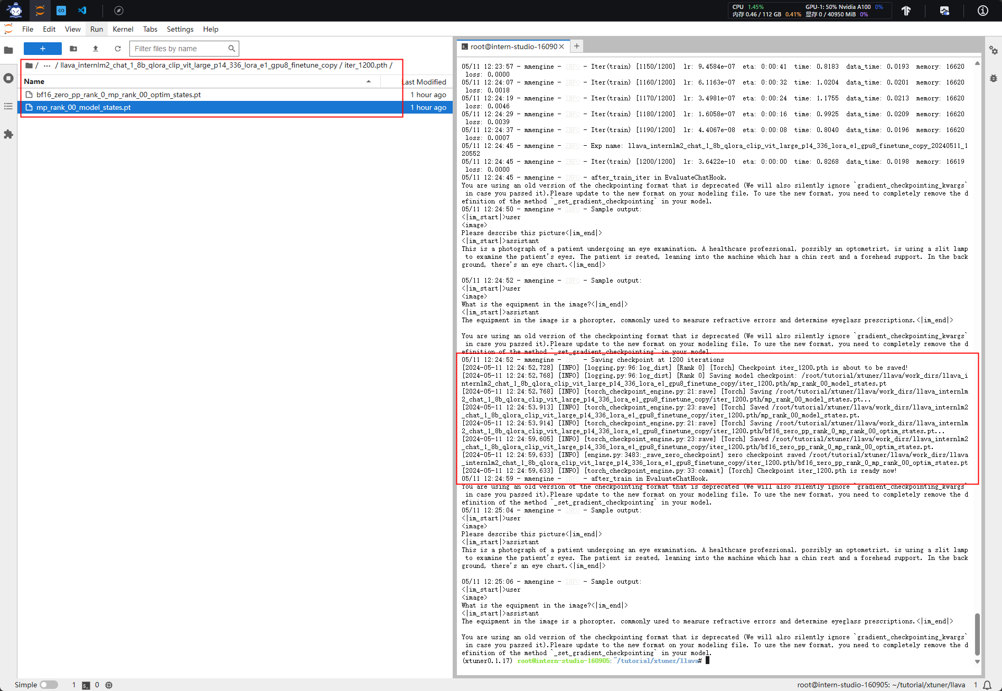Open the Extension Manager puzzle icon

[8, 134]
